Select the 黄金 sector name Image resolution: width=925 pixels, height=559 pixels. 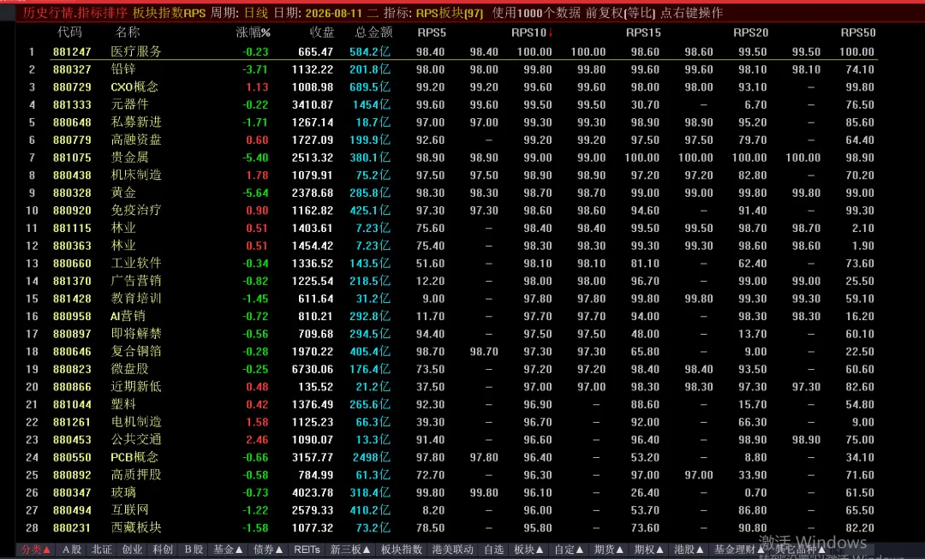pos(123,193)
